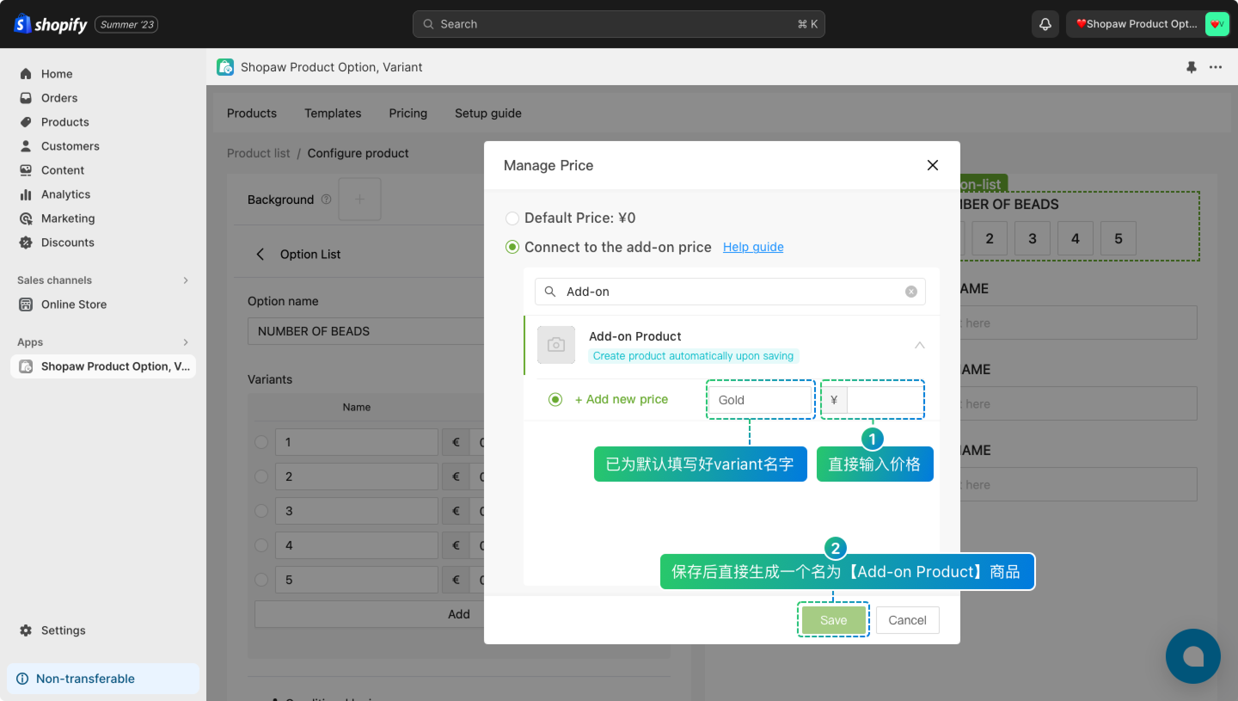Click variant name field containing 4

pos(356,545)
